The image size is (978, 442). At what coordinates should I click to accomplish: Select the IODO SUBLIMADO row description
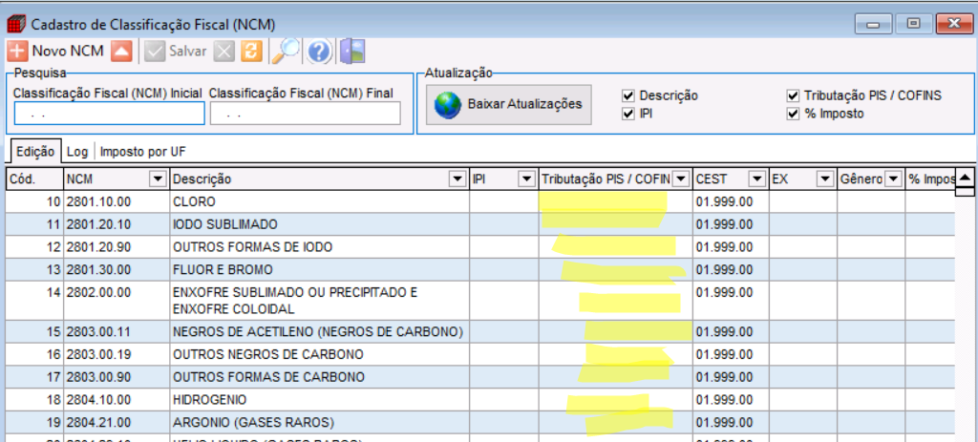coord(319,224)
